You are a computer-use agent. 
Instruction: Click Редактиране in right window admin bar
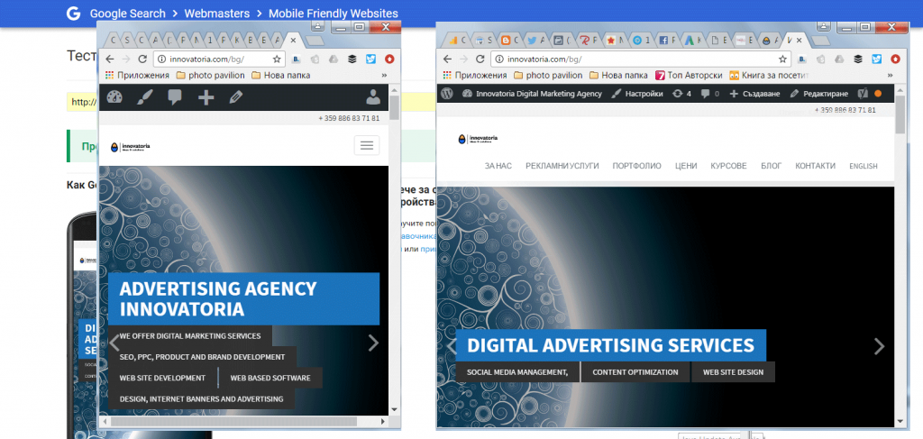tap(818, 94)
